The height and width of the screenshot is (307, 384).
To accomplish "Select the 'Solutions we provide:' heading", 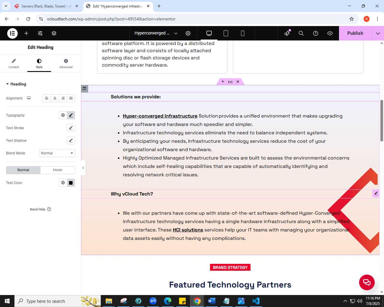I will [136, 97].
